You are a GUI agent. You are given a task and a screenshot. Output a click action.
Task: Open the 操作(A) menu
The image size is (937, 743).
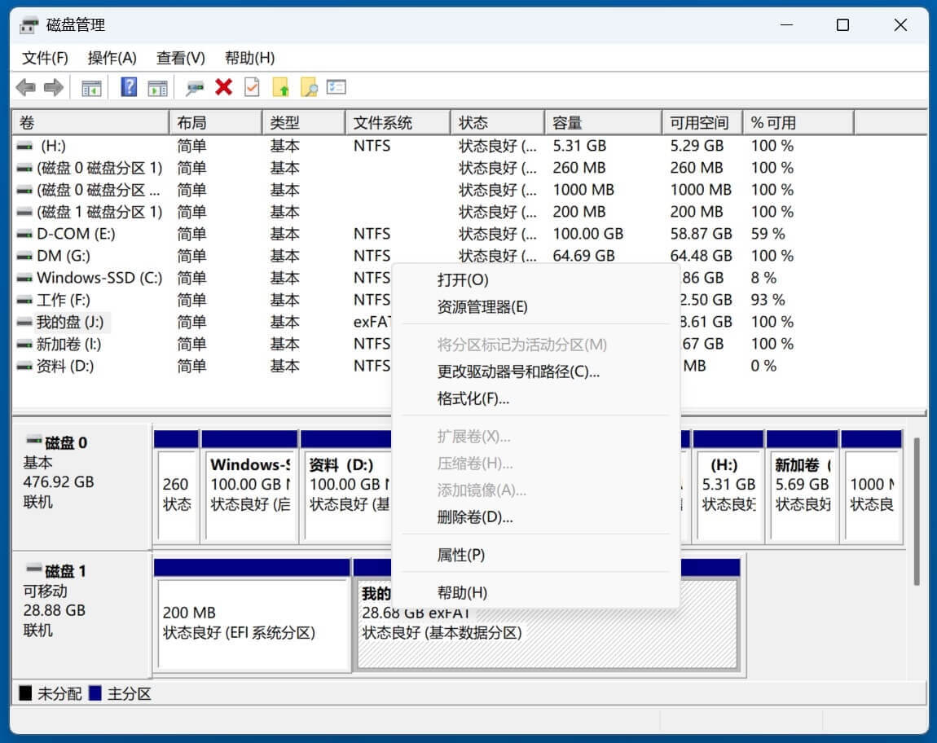112,58
